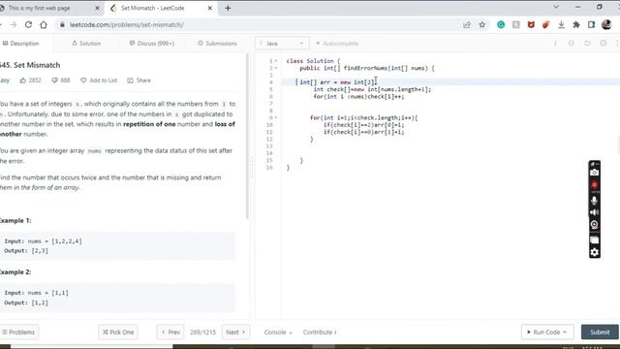Go to the Next problem
Viewport: 620px width, 349px height.
click(x=235, y=332)
